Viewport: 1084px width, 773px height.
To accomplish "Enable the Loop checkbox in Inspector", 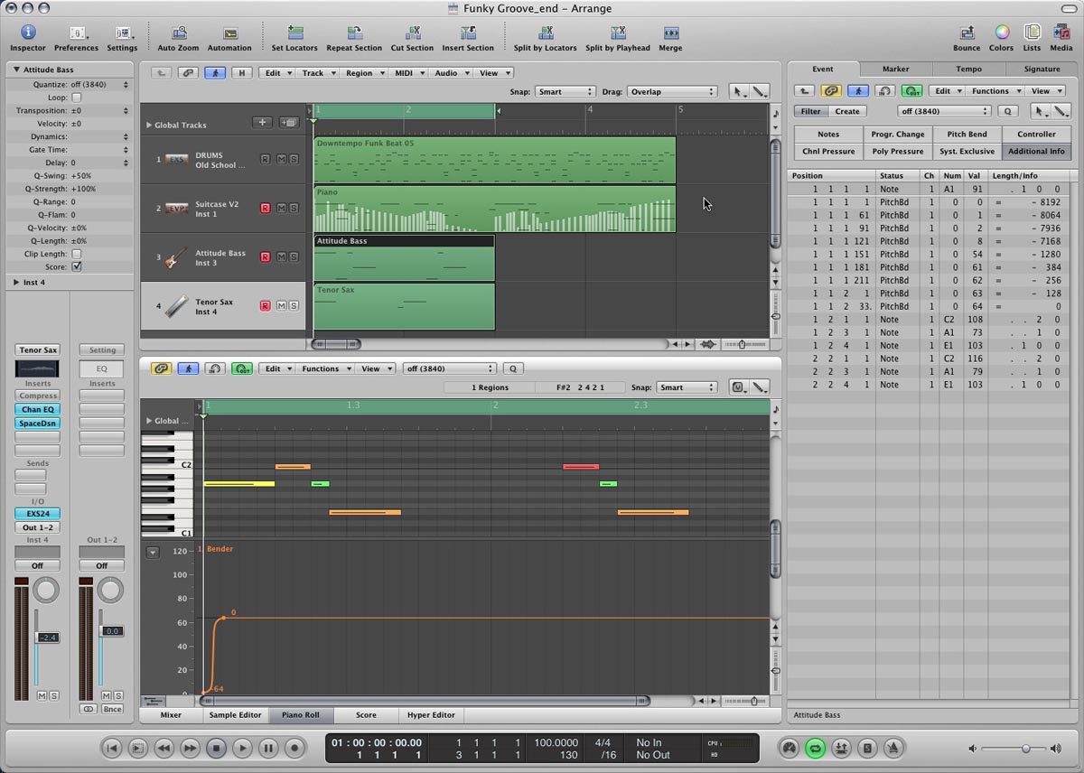I will (76, 98).
